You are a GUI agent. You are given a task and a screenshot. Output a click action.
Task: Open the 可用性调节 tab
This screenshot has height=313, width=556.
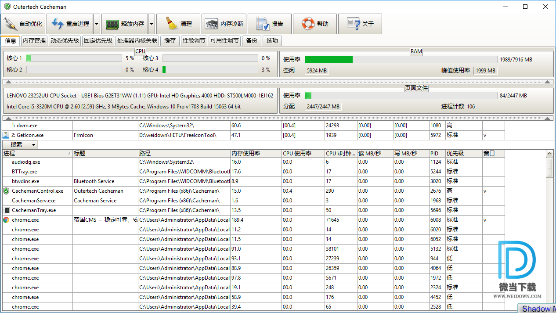click(x=224, y=40)
